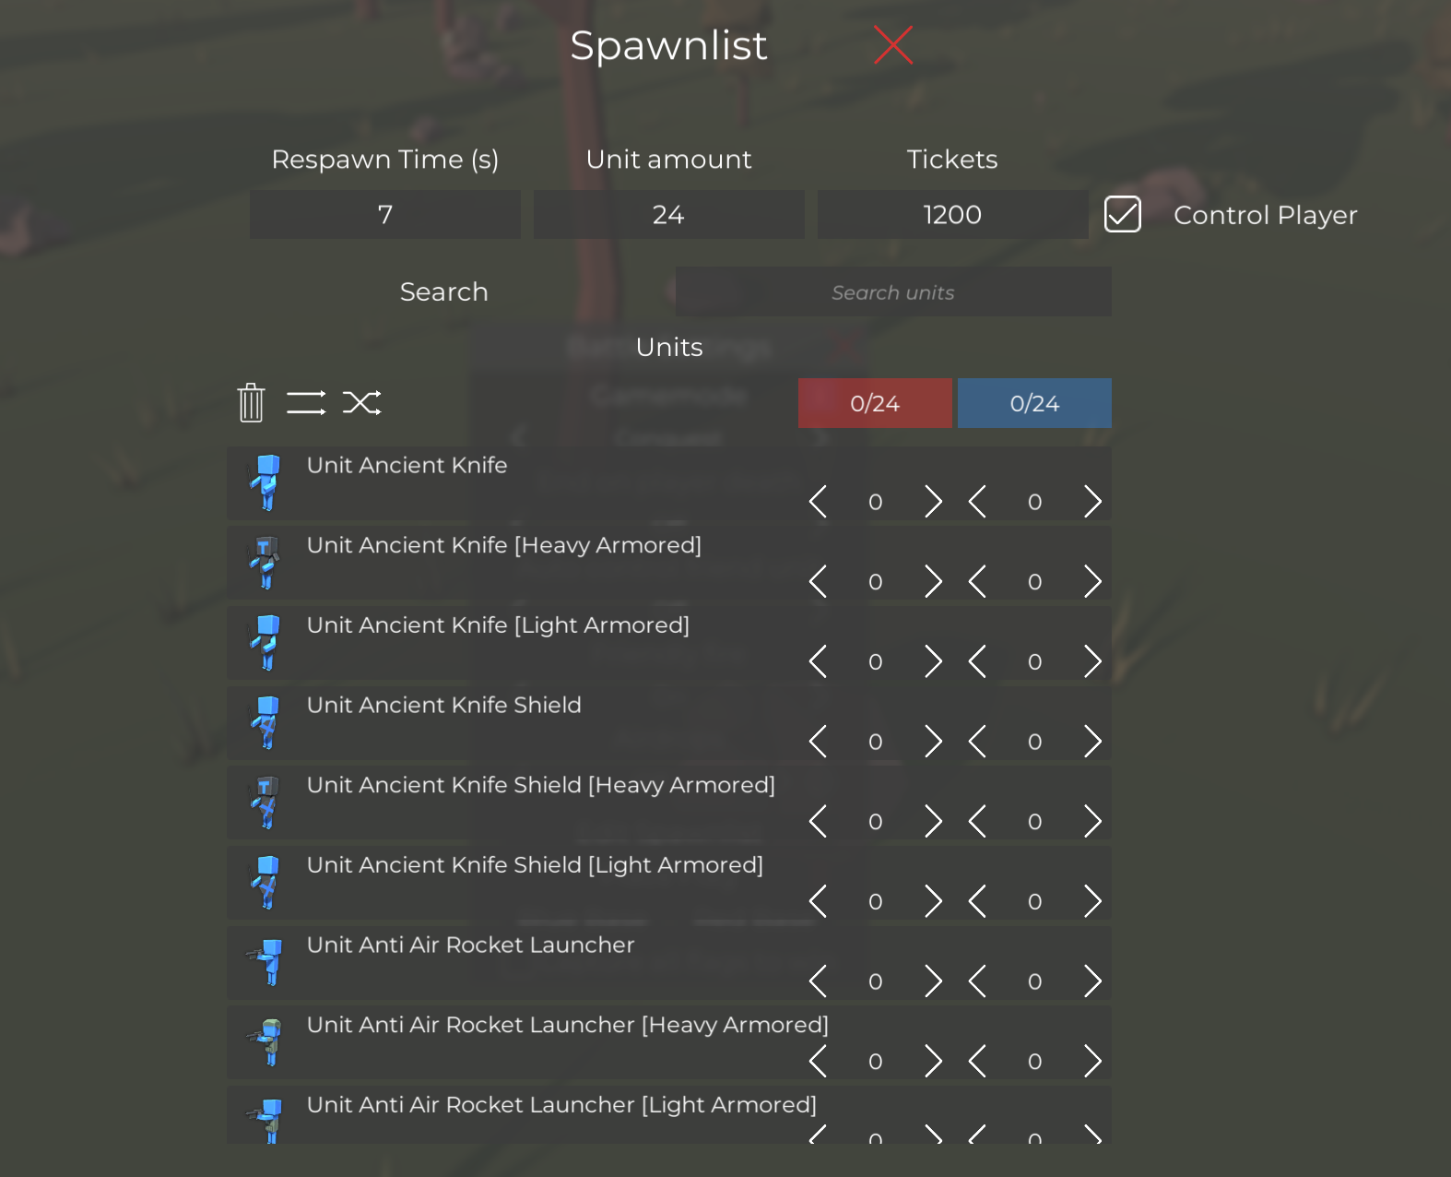Select the red team 0/24 tab
Screen dimensions: 1451x1177
pos(875,403)
